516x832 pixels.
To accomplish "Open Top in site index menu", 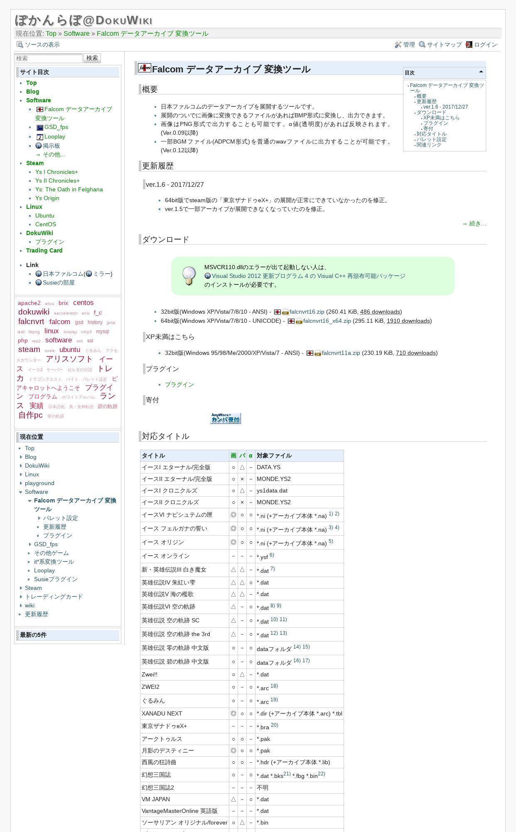I will click(31, 83).
